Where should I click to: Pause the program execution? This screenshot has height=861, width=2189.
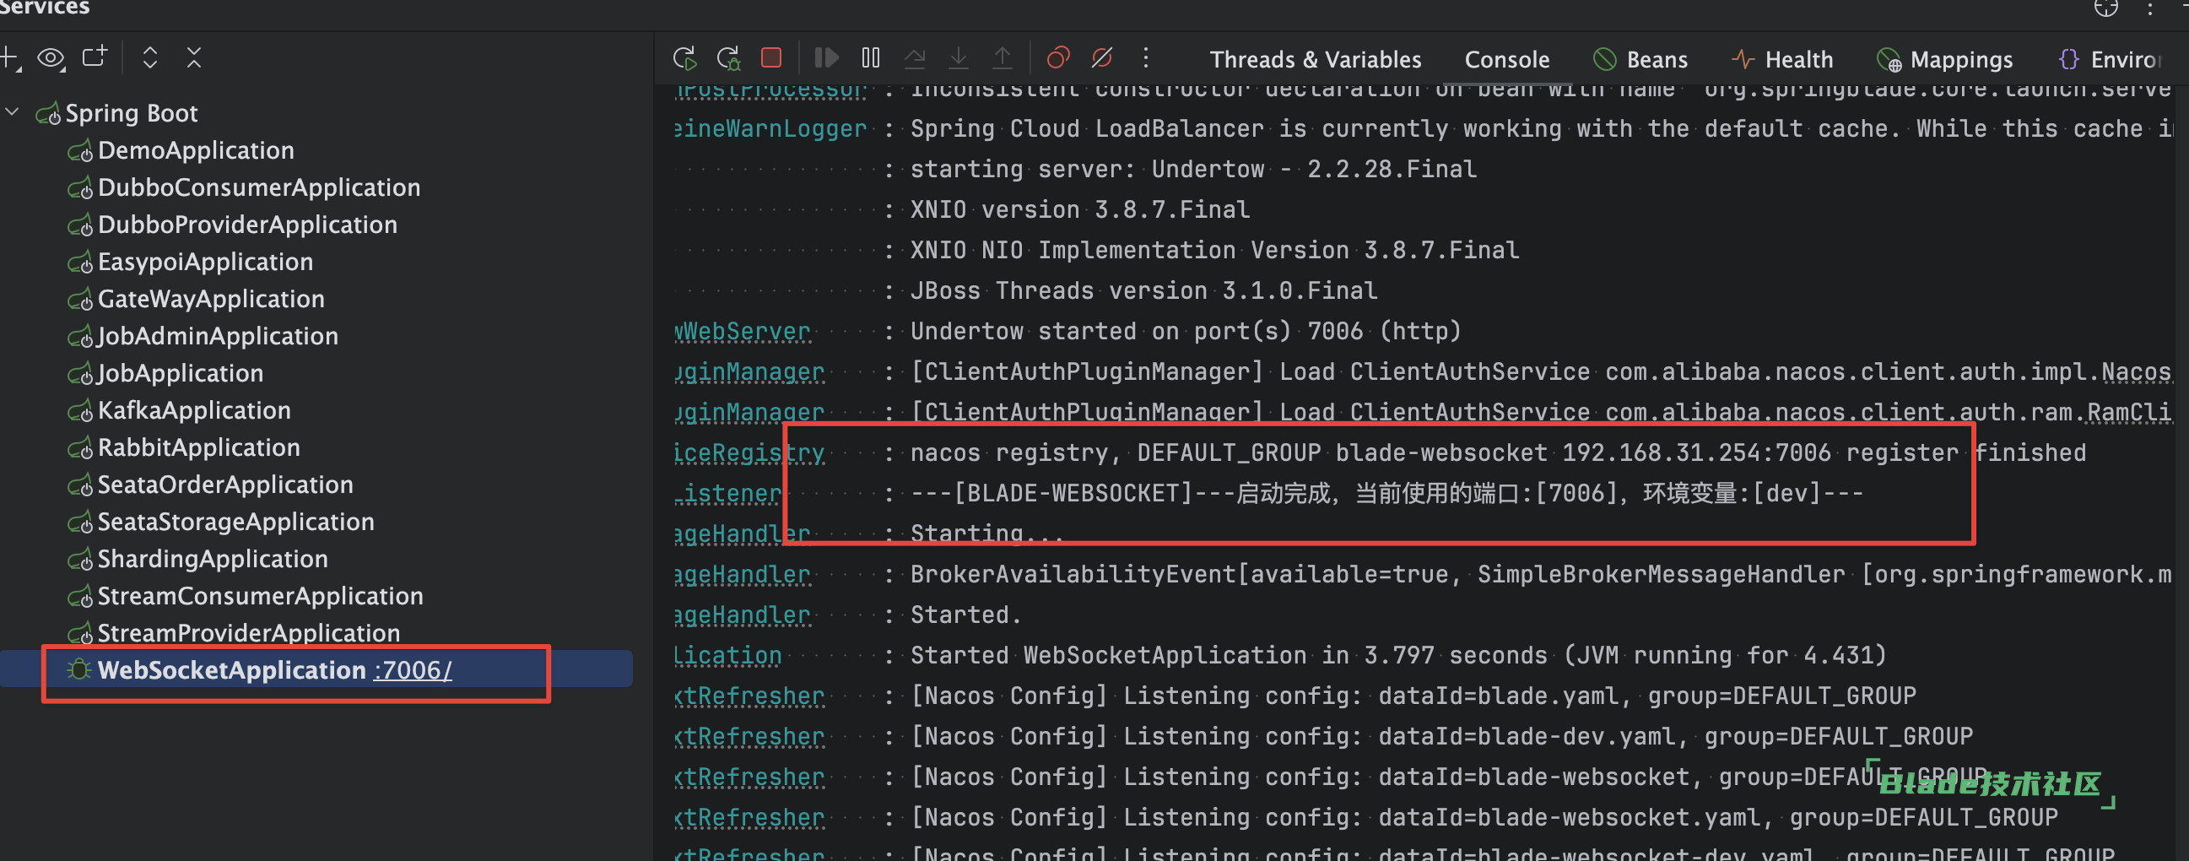point(870,57)
